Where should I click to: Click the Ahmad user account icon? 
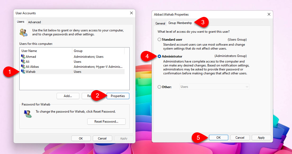(x=23, y=57)
